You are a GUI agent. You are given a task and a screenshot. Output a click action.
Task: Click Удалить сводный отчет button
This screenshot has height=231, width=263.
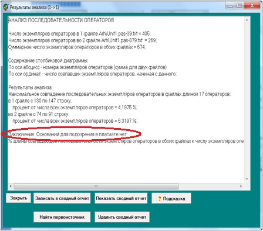coord(122,217)
